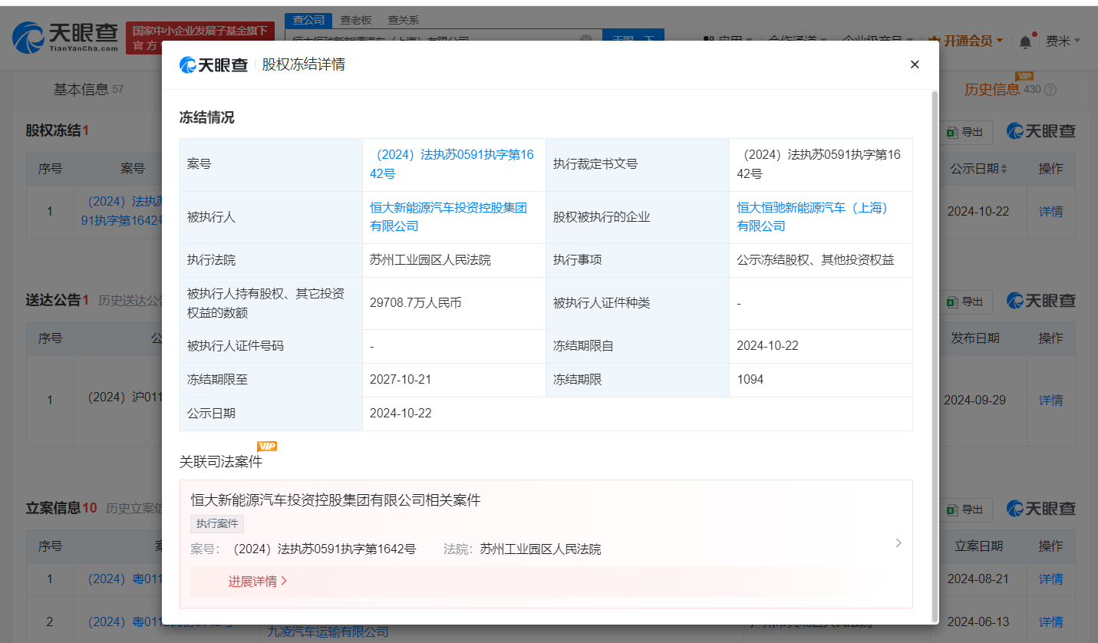1098x643 pixels.
Task: Click the 执行案件 tag in the related case
Action: pyautogui.click(x=217, y=524)
